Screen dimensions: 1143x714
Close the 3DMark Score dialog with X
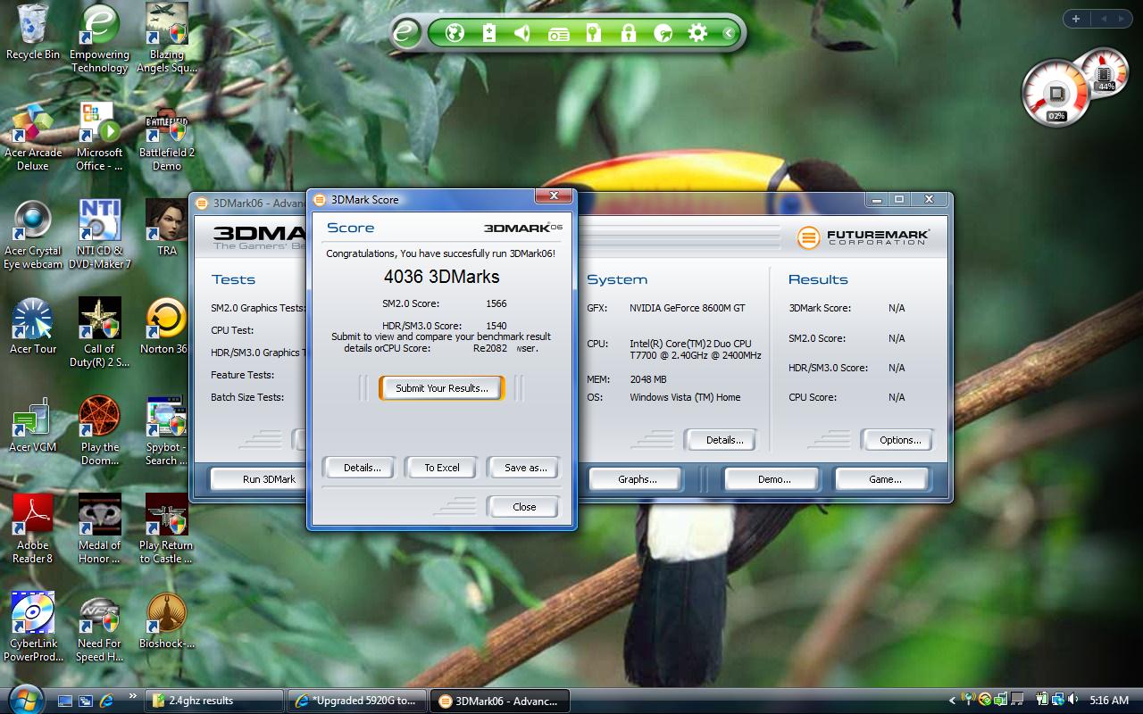tap(554, 195)
